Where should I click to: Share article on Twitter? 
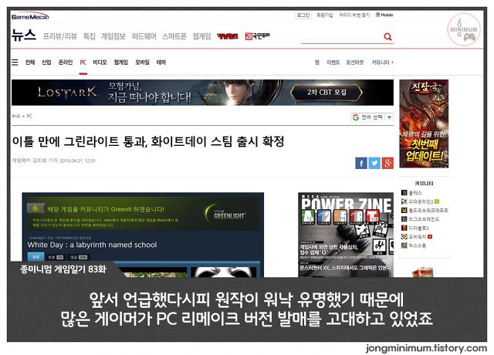[374, 163]
